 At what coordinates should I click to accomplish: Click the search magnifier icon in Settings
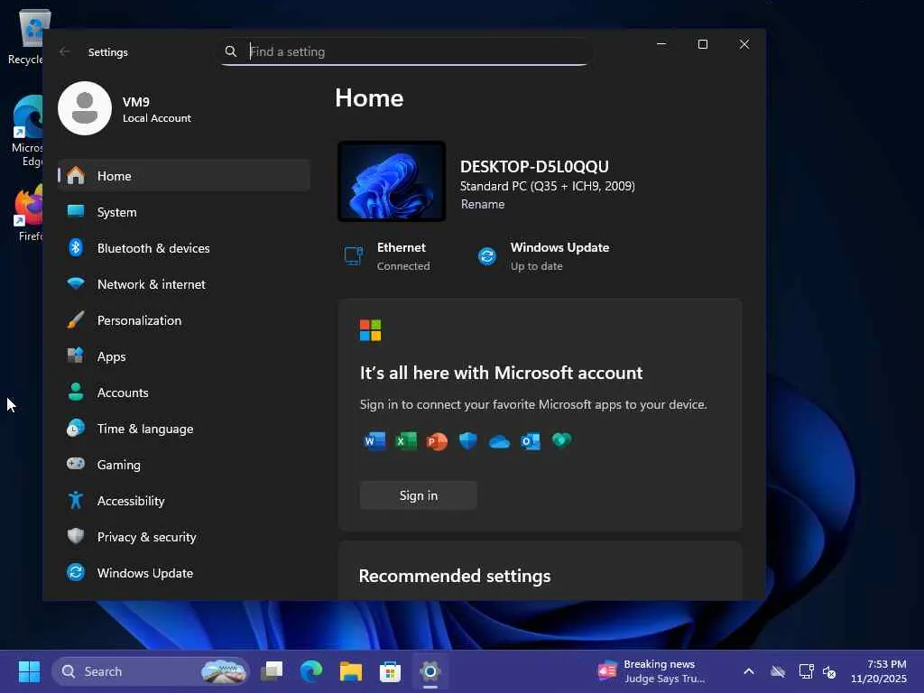click(x=231, y=51)
